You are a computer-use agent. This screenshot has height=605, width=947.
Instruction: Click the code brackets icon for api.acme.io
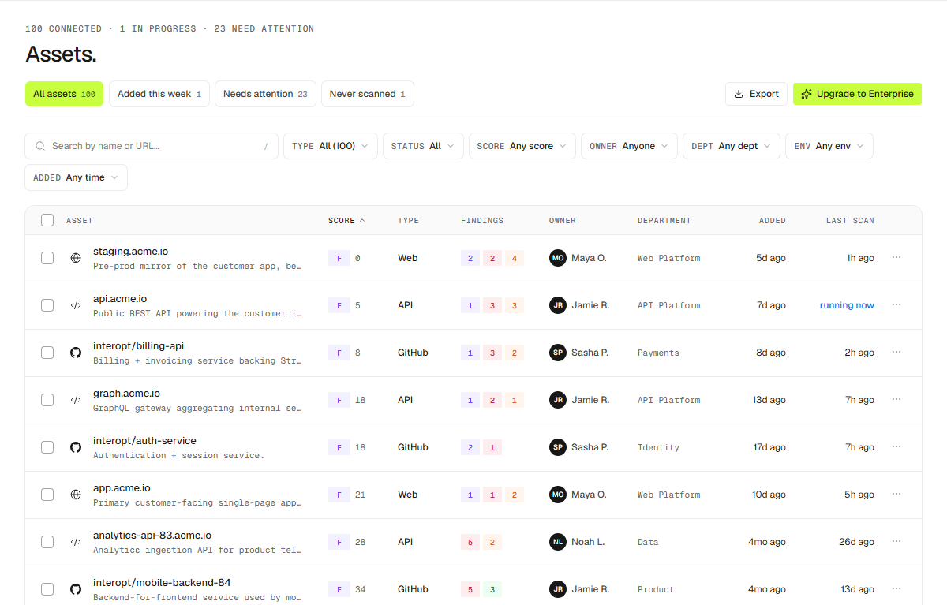click(x=76, y=305)
